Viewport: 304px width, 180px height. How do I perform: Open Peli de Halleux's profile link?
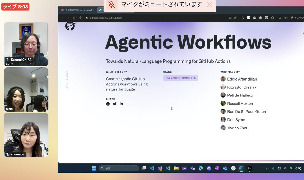[237, 95]
